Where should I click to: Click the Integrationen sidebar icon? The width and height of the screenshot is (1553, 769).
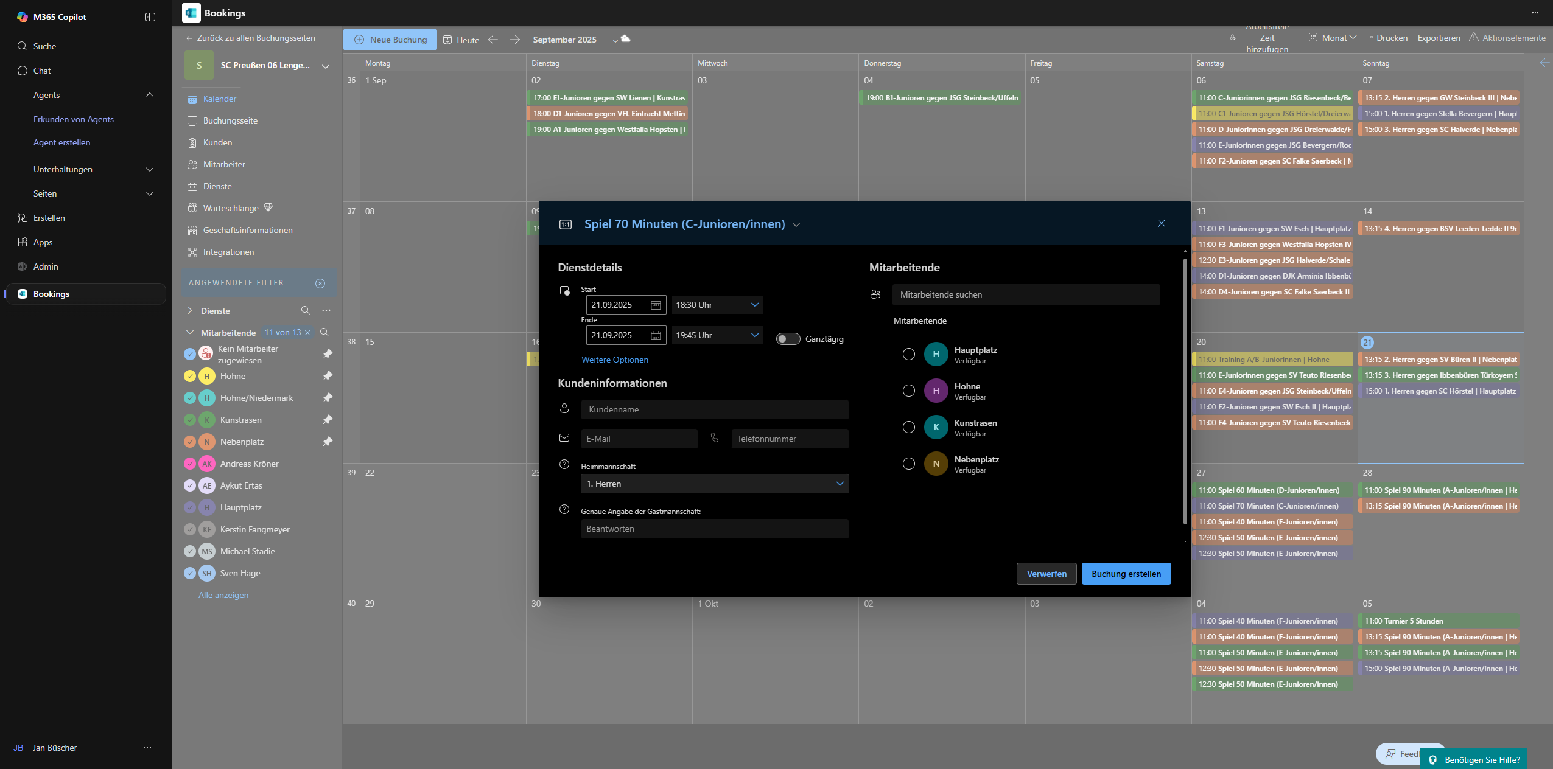[192, 252]
